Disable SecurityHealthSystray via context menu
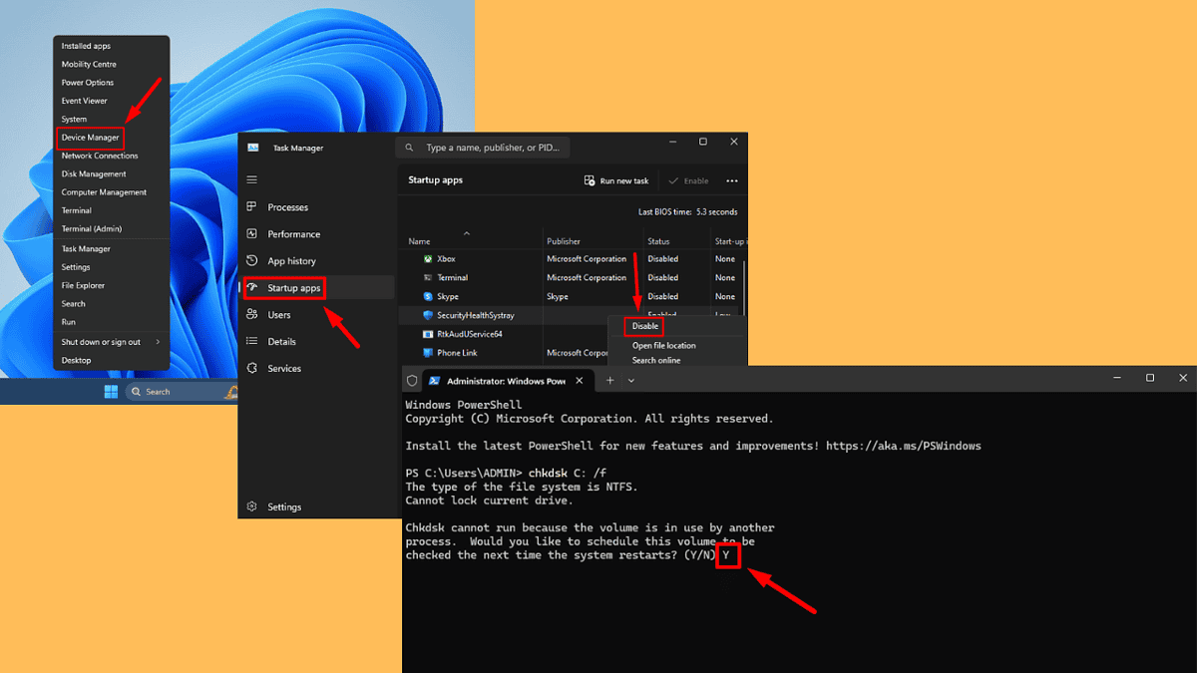 pos(643,326)
